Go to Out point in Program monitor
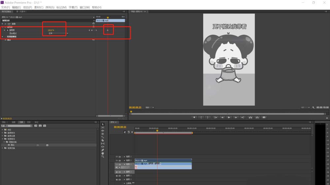 tap(243, 117)
